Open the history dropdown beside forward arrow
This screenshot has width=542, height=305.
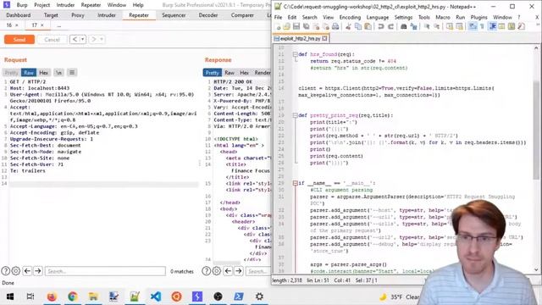pos(102,40)
